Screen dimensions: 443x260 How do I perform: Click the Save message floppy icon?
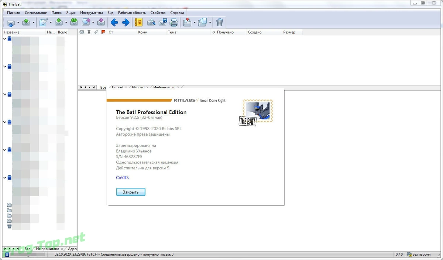point(163,22)
